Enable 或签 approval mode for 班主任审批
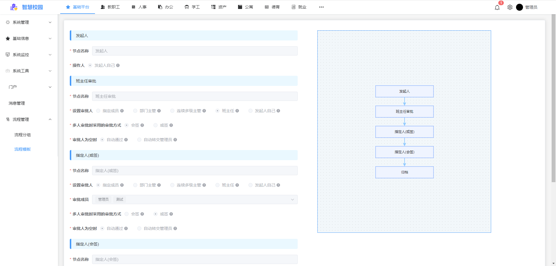Viewport: 556px width, 266px height. (x=155, y=125)
